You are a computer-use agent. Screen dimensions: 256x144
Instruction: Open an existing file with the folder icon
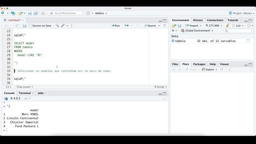tap(20, 13)
